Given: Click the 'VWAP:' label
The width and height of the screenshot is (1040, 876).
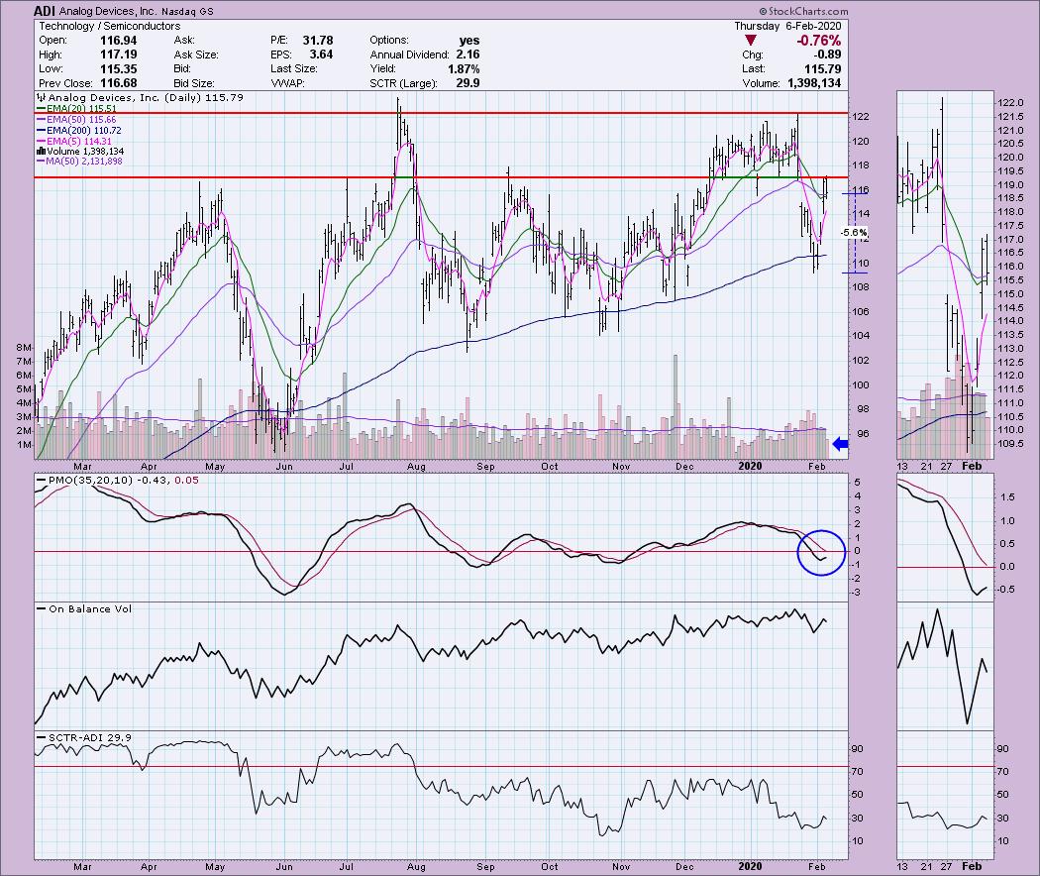Looking at the screenshot, I should 286,83.
